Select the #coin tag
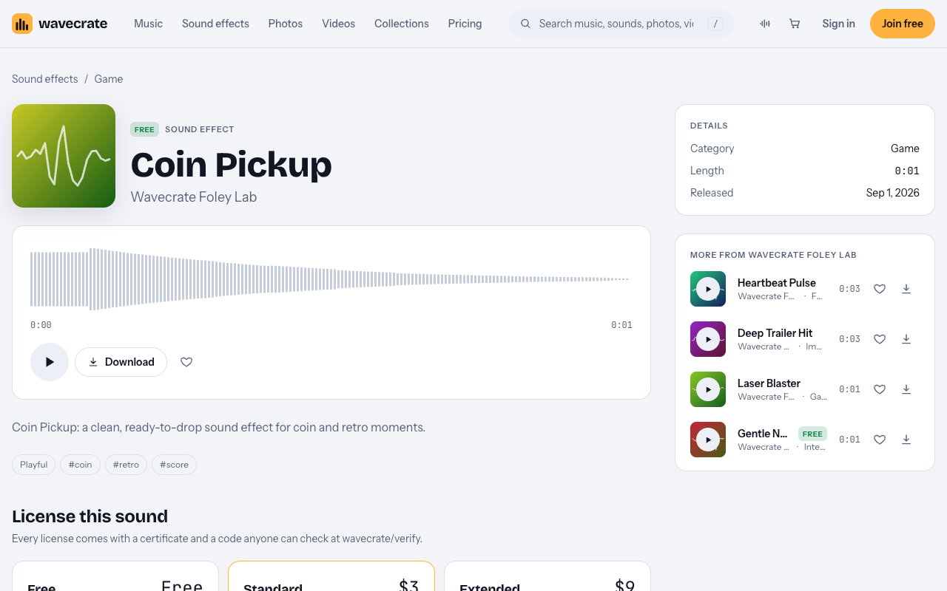The height and width of the screenshot is (591, 947). (81, 465)
